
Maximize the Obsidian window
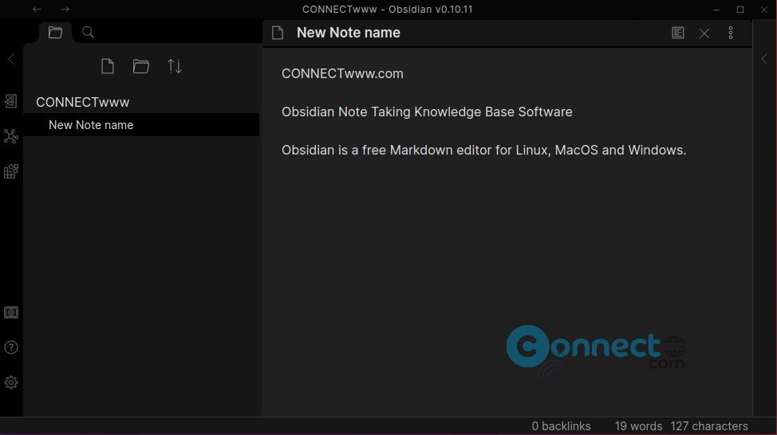[740, 10]
